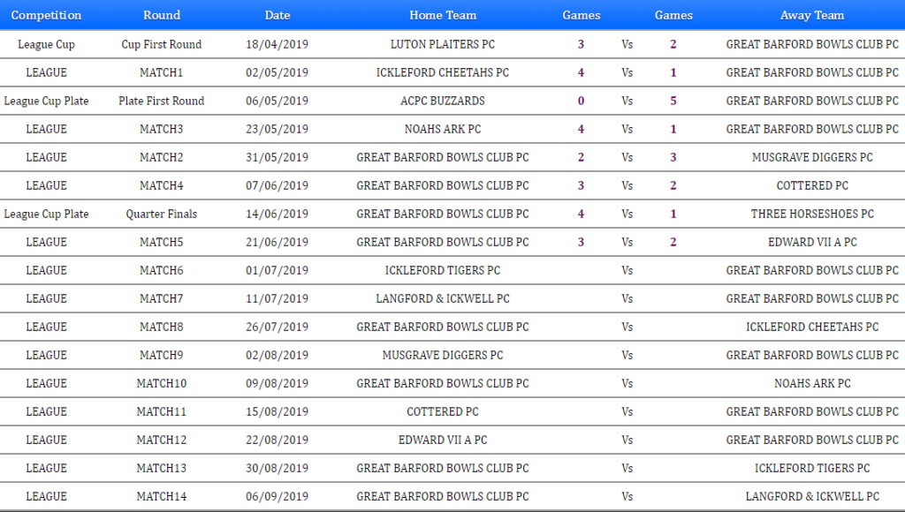Click date 02/05/2019
Image resolution: width=905 pixels, height=512 pixels.
277,72
